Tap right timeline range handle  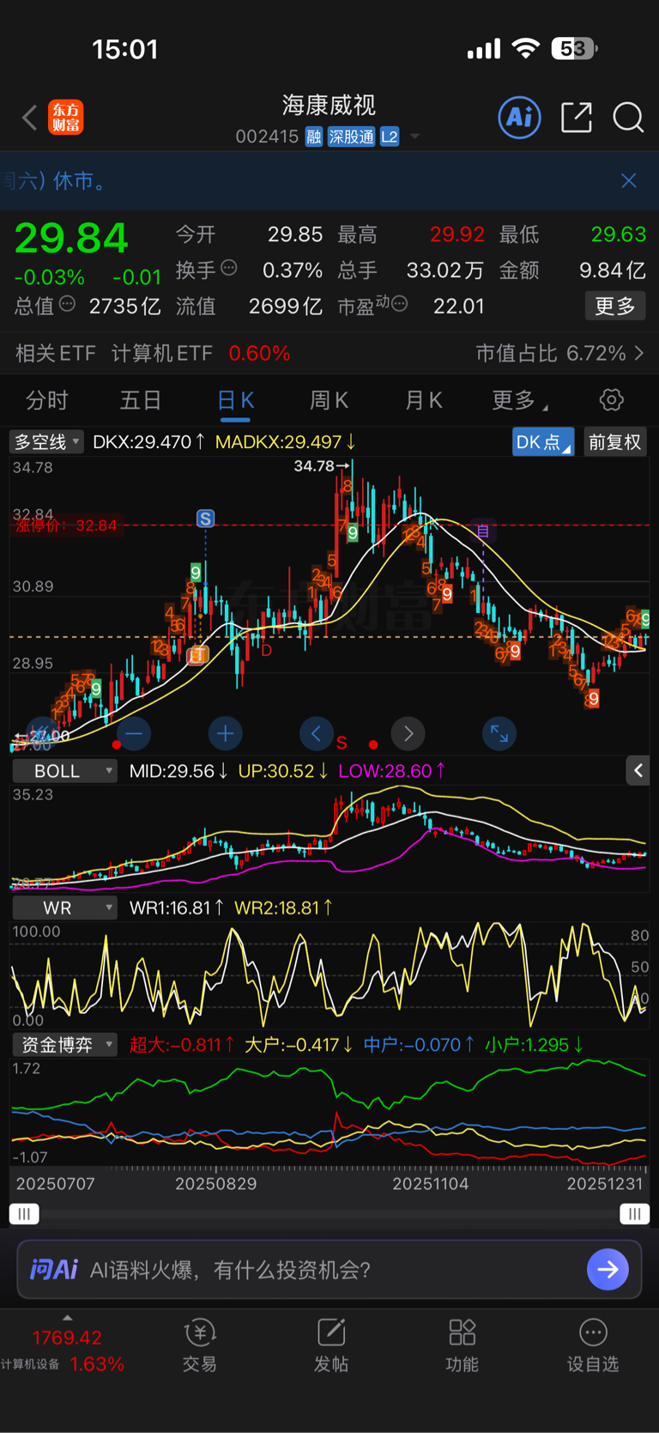634,1214
